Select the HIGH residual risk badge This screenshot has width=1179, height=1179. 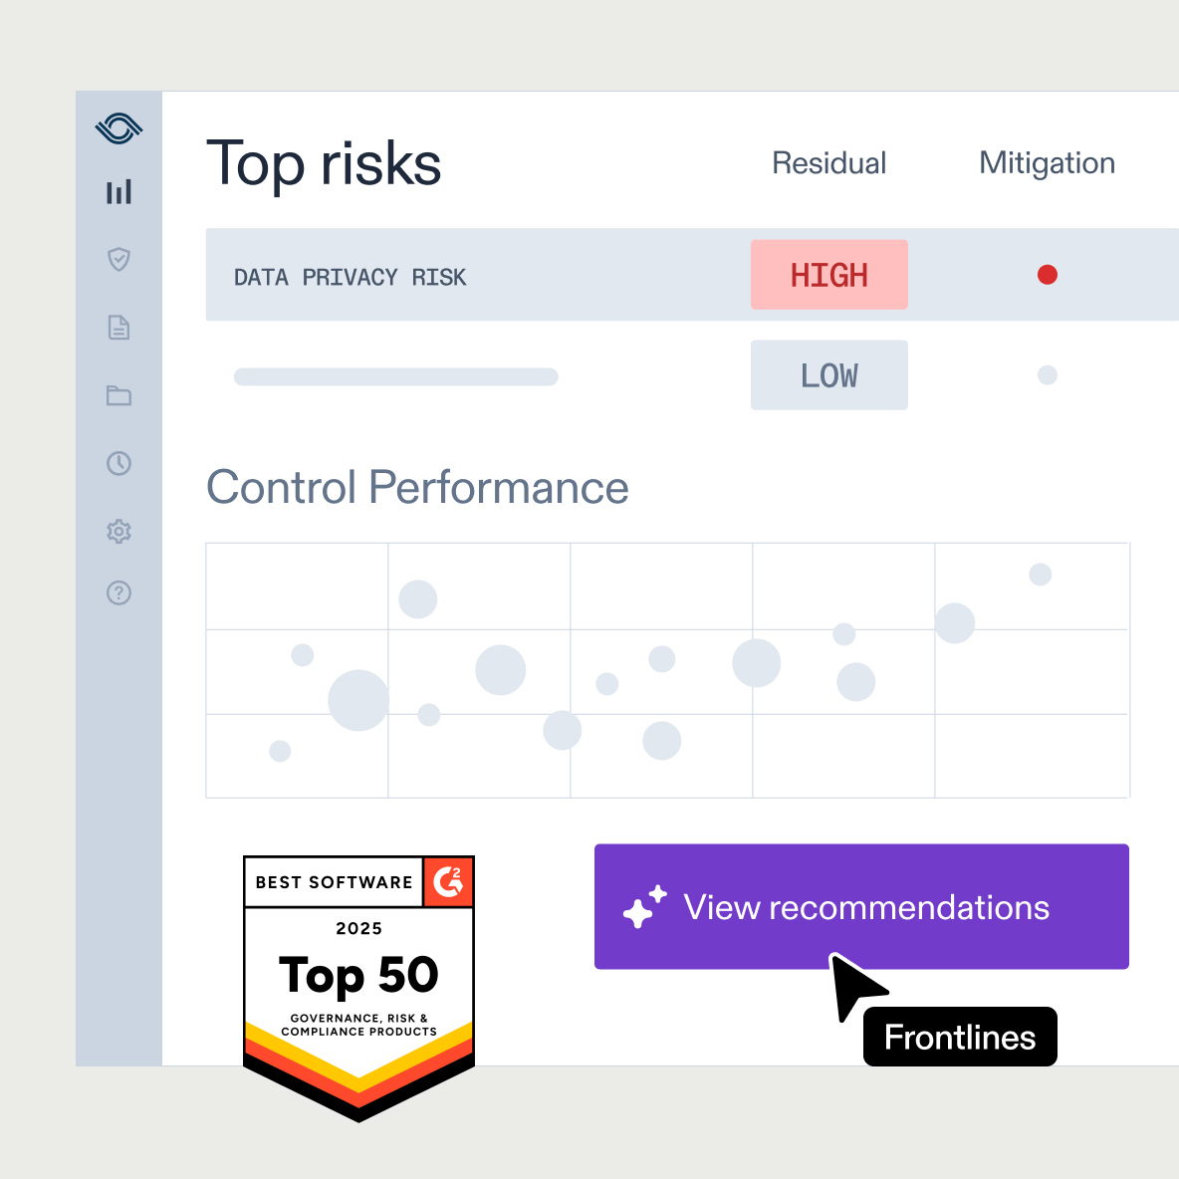click(828, 274)
